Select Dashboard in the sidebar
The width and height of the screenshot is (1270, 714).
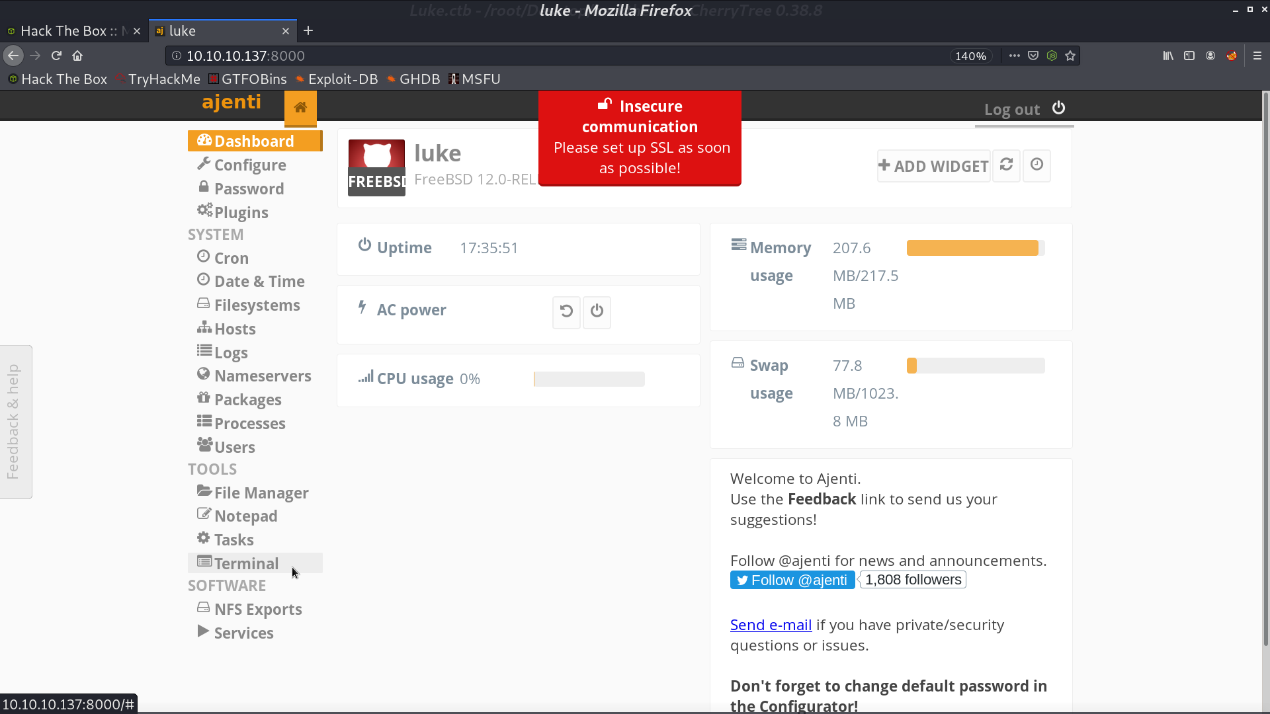pyautogui.click(x=255, y=141)
